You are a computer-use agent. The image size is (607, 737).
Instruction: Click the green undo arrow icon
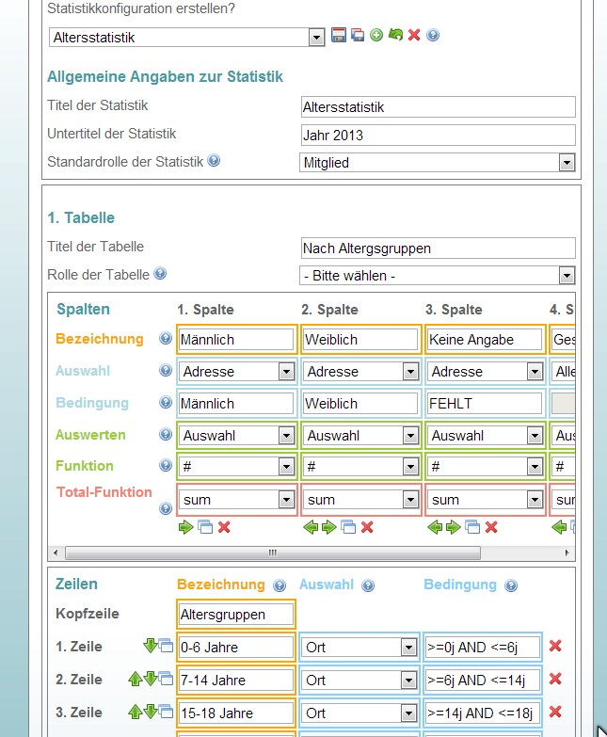point(395,36)
